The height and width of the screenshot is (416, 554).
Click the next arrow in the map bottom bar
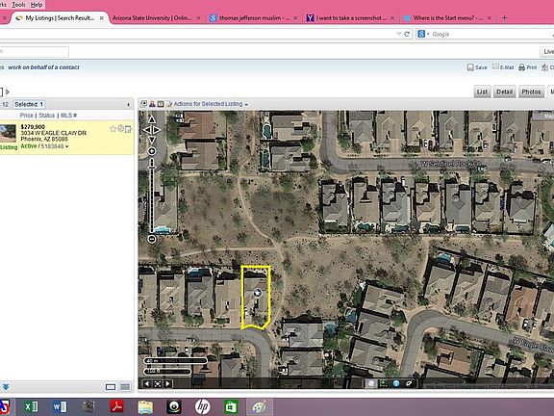click(x=167, y=383)
